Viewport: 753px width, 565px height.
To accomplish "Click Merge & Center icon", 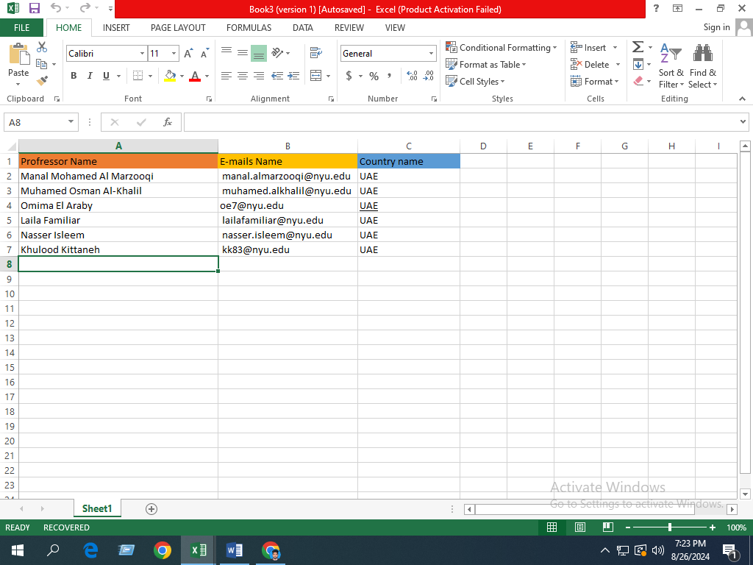I will pos(316,76).
